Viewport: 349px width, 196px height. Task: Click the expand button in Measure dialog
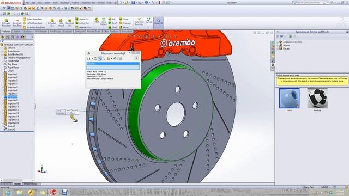[x=136, y=58]
